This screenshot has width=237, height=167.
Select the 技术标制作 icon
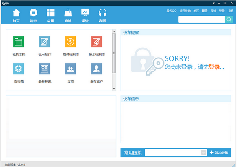click(96, 41)
